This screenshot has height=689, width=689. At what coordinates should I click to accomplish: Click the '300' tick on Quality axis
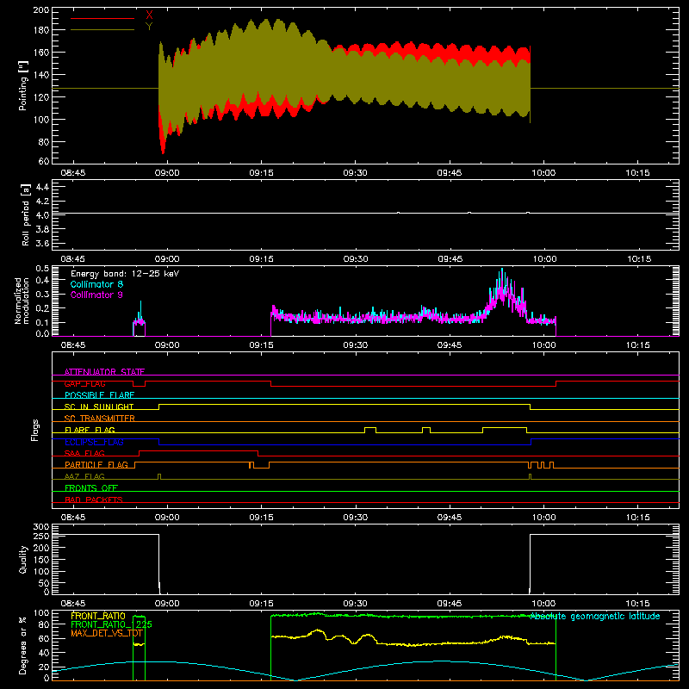(40, 527)
